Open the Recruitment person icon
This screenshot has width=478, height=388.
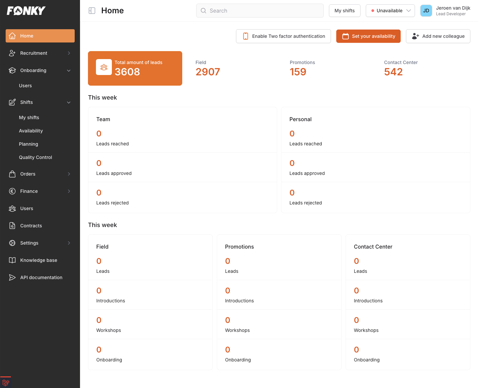(x=12, y=53)
